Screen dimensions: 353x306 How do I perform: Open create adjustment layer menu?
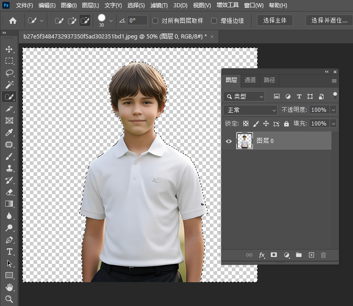[286, 255]
